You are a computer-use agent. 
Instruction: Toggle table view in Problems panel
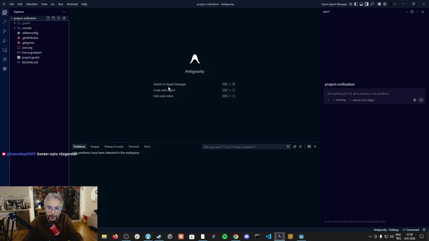(x=300, y=147)
